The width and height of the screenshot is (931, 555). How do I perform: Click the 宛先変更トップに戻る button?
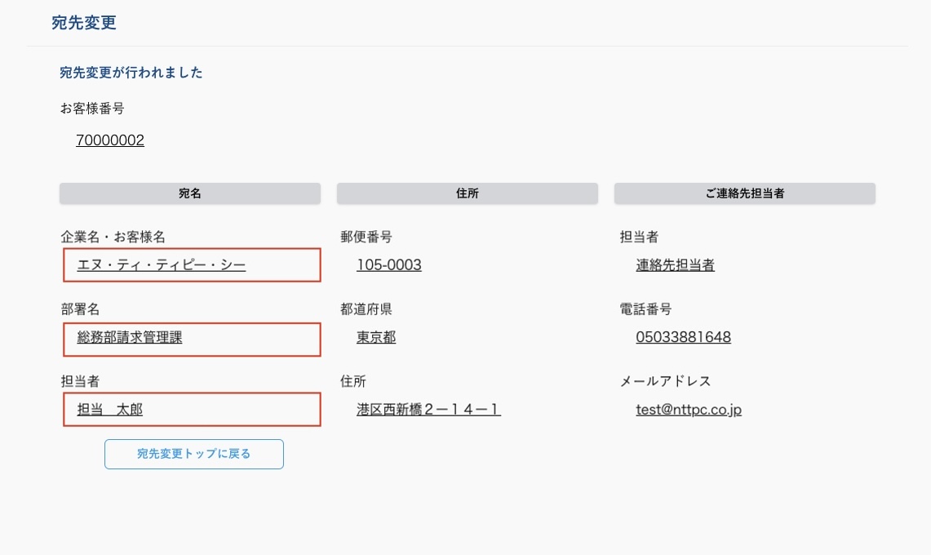coord(194,454)
